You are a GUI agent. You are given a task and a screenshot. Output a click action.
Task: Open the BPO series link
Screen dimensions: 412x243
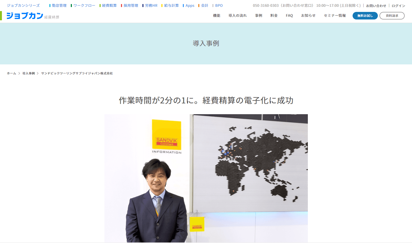(x=218, y=5)
